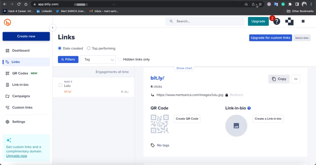Click the Link-in-bio image placeholder circle
This screenshot has width=316, height=165.
coord(236,126)
